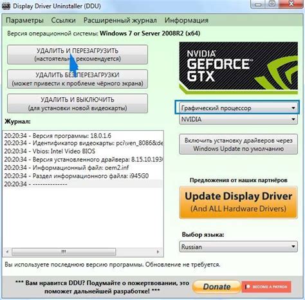Click the Donate button
The image size is (305, 300).
pyautogui.click(x=216, y=286)
